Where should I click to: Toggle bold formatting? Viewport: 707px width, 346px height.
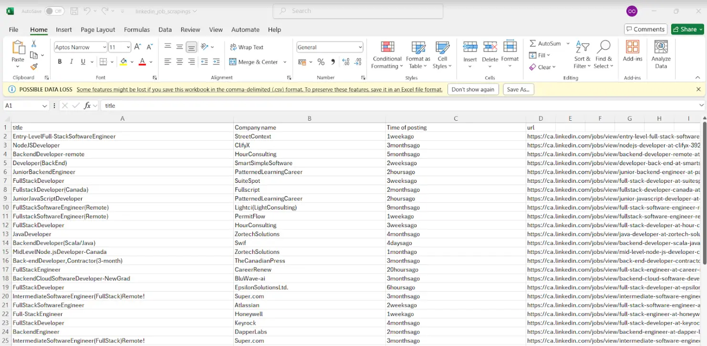[59, 62]
